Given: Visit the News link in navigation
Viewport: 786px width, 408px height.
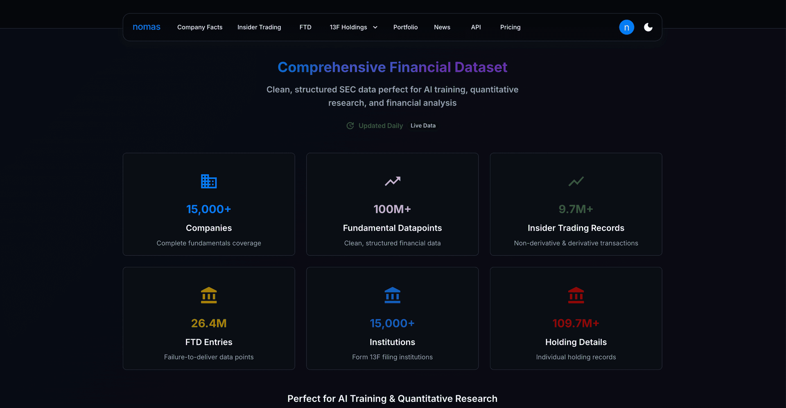Looking at the screenshot, I should tap(442, 27).
